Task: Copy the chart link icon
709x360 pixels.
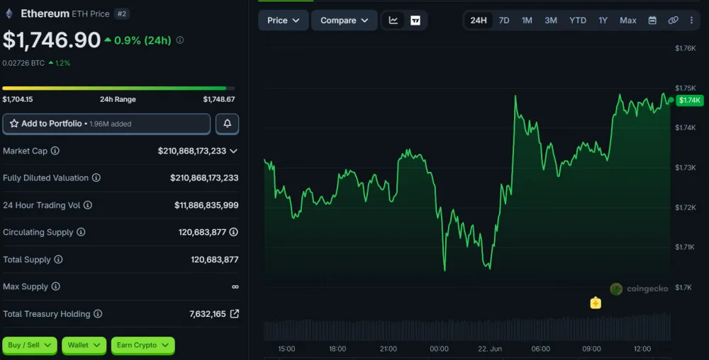Action: [x=673, y=21]
